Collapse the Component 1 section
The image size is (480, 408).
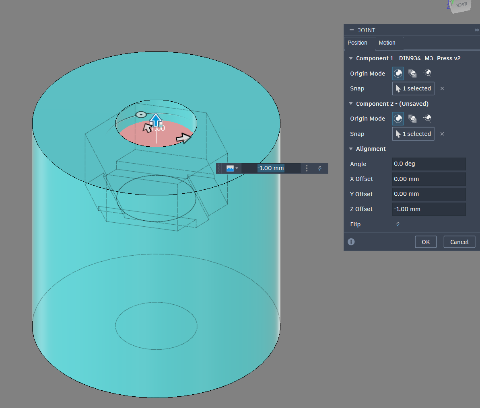coord(350,58)
